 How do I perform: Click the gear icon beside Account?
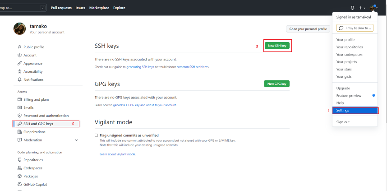[x=19, y=55]
